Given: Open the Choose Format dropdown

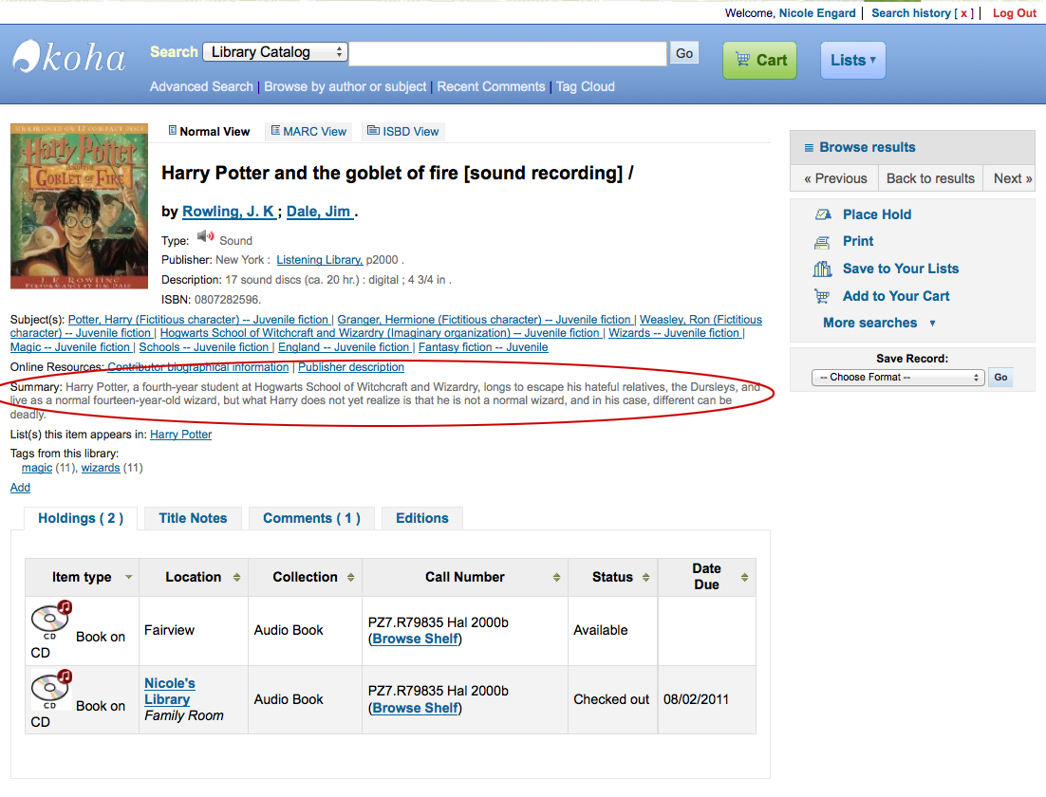Looking at the screenshot, I should 898,378.
